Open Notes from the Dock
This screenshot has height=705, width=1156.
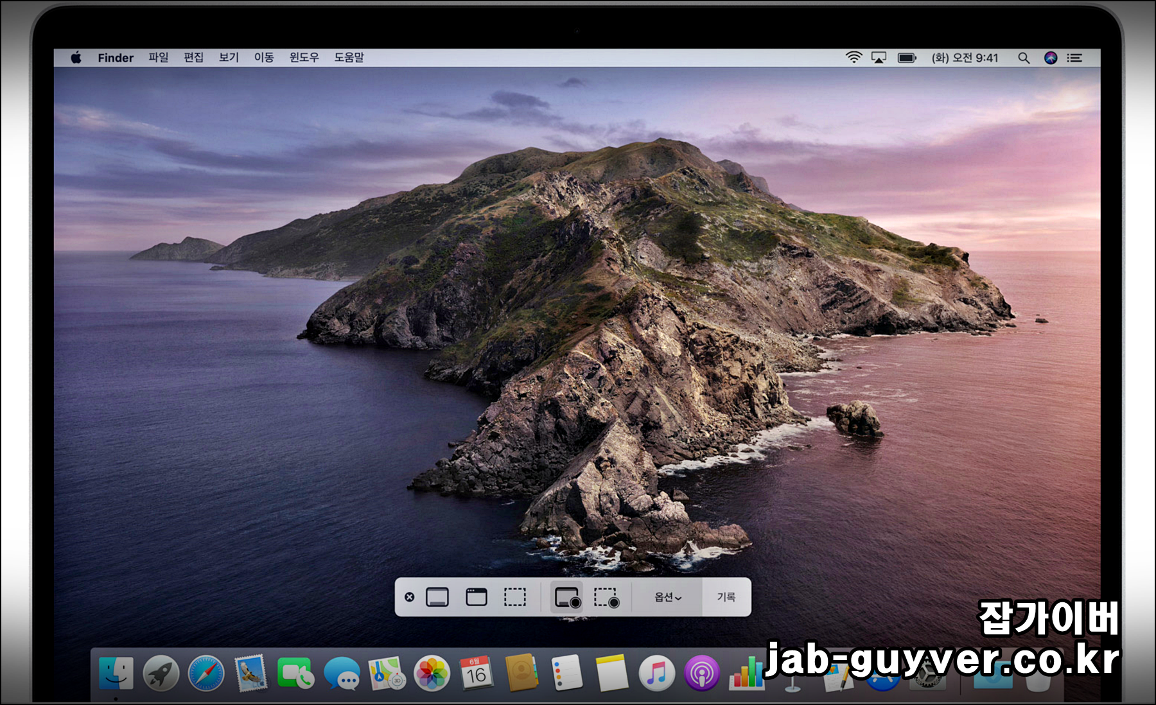click(x=611, y=672)
